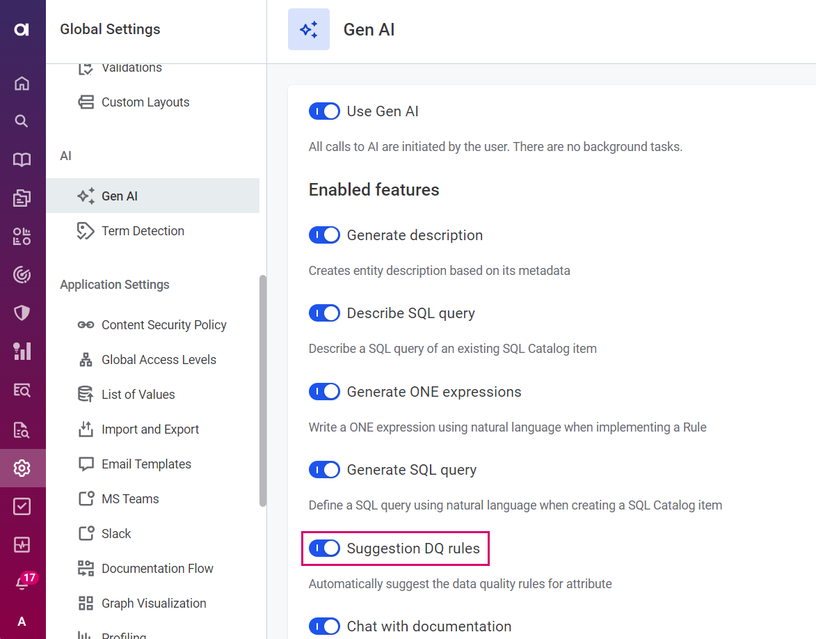Toggle the Generate ONE expressions switch
816x639 pixels.
coord(324,392)
